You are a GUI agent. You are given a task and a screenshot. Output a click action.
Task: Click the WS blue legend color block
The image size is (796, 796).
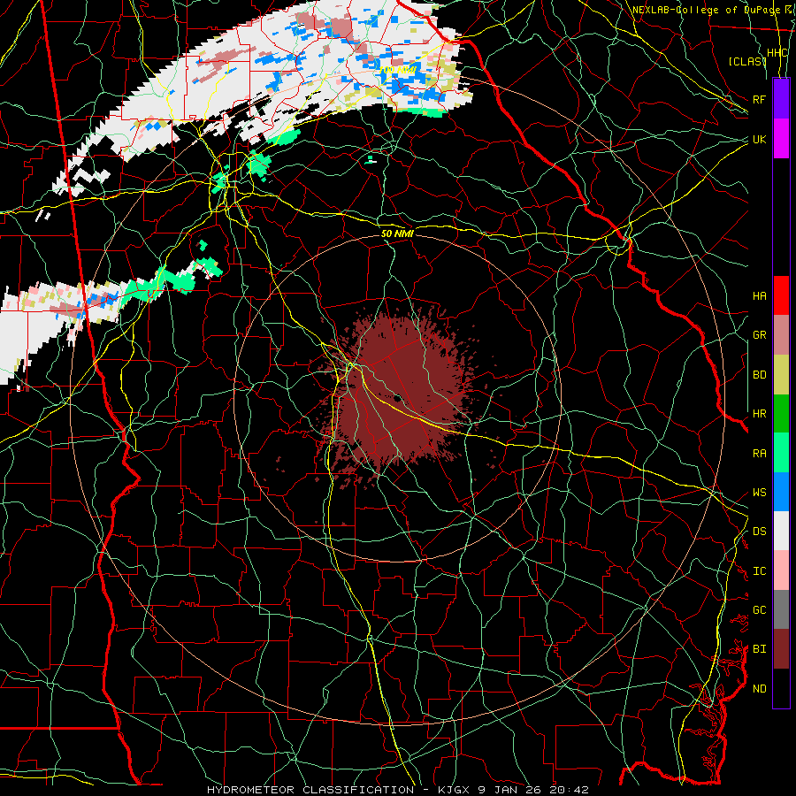pos(781,492)
